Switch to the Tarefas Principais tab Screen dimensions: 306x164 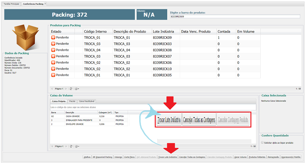(12, 3)
